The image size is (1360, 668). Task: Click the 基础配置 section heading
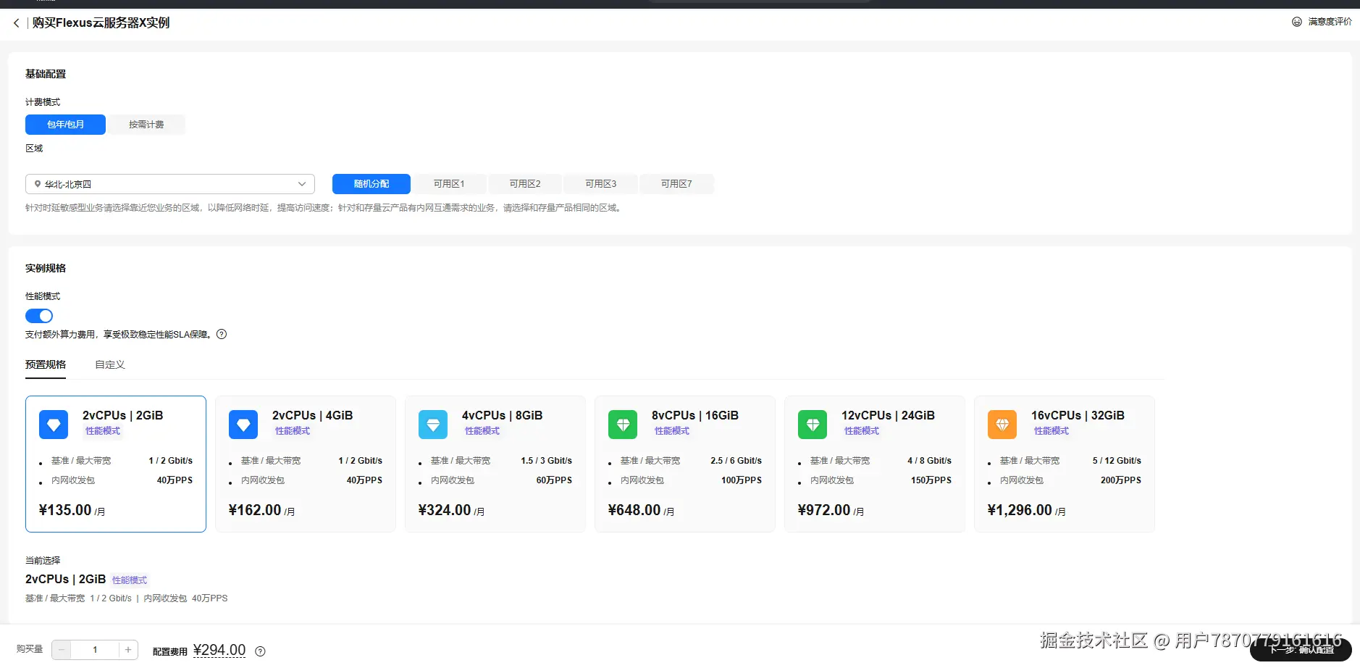click(x=46, y=74)
